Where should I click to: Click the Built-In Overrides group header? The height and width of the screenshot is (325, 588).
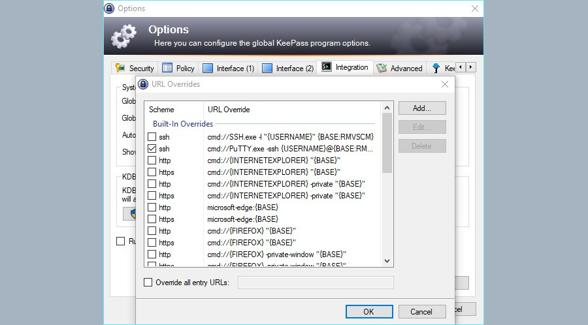coord(183,123)
